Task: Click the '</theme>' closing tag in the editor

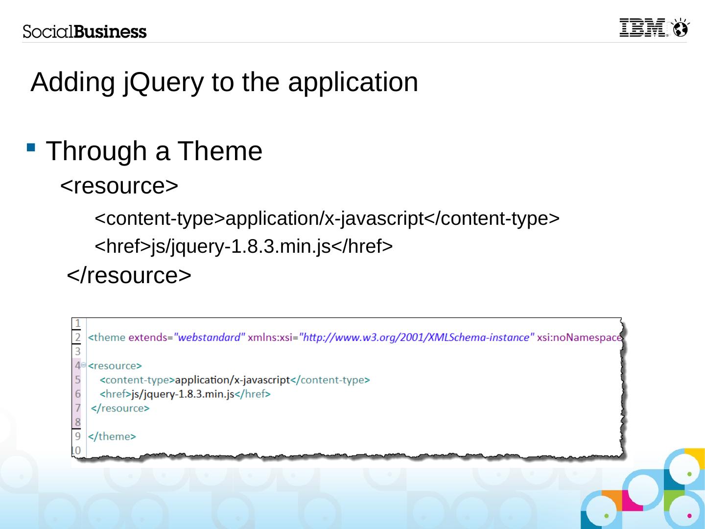Action: pyautogui.click(x=112, y=436)
